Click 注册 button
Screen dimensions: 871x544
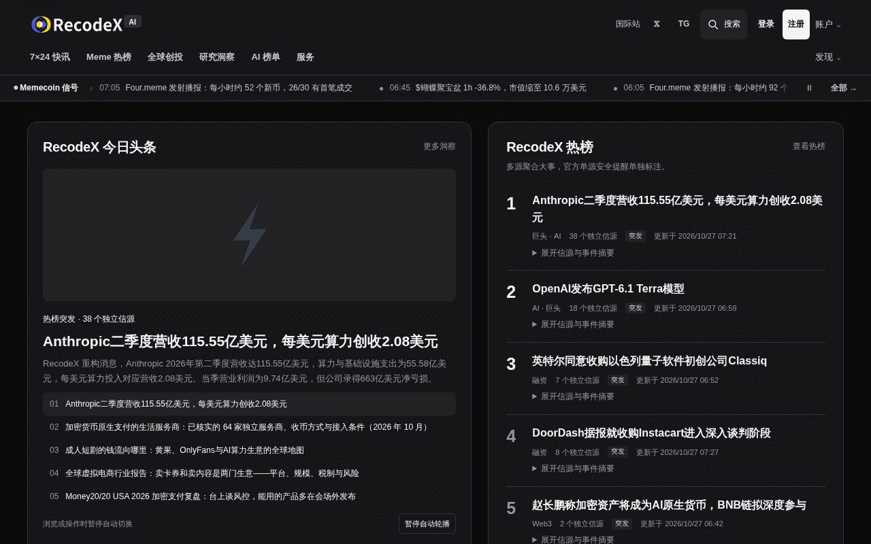pos(796,24)
